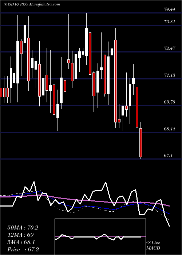Image resolution: width=182 pixels, height=255 pixels.
Task: Click the 'Price : 67.2' readout
Action: [x=23, y=250]
